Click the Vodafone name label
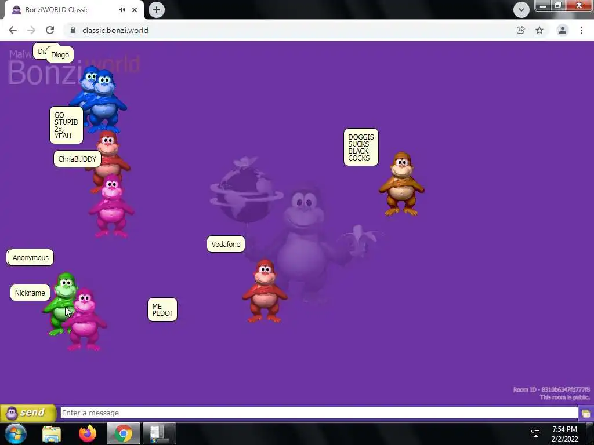The width and height of the screenshot is (594, 445). click(x=226, y=244)
